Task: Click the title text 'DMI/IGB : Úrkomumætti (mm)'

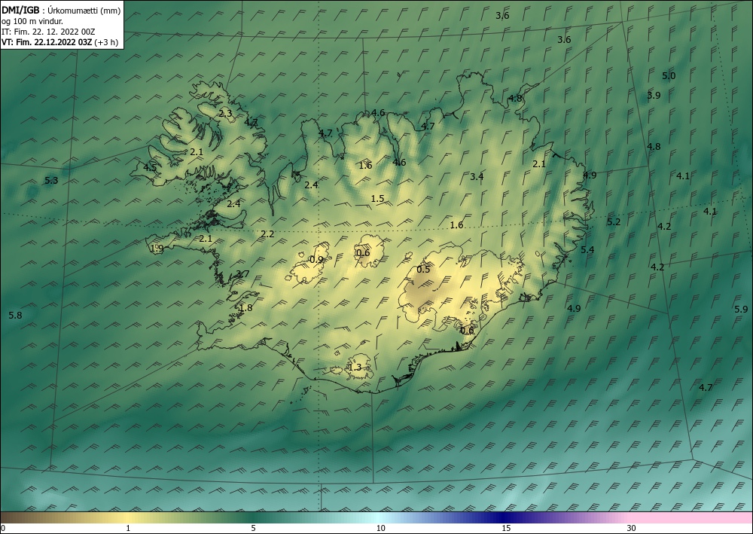Action: click(x=61, y=10)
